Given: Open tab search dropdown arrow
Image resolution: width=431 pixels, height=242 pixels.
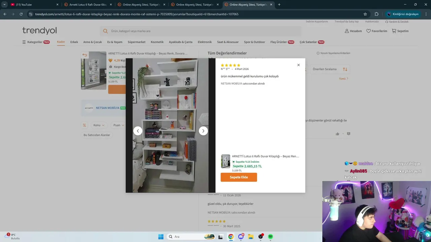Looking at the screenshot, I should click(4, 5).
